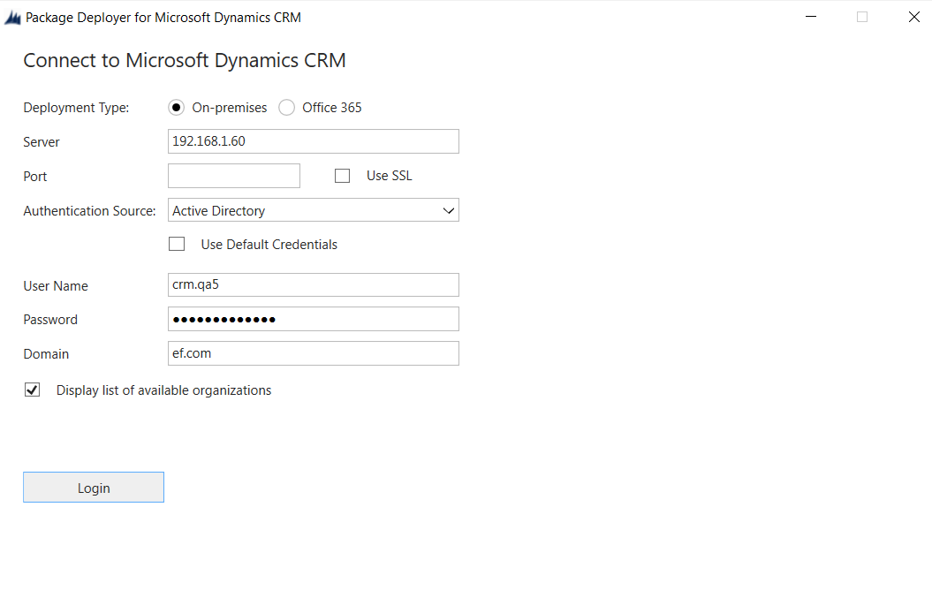Screen dimensions: 932x613
Task: Click the Package Deployer window title text
Action: pos(163,18)
